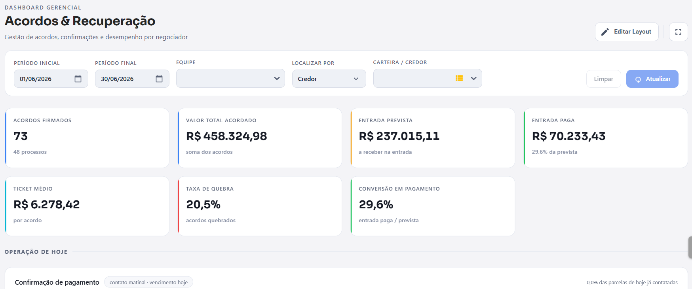Click the yellow list icon in Carteira field
The height and width of the screenshot is (289, 692).
click(x=459, y=78)
